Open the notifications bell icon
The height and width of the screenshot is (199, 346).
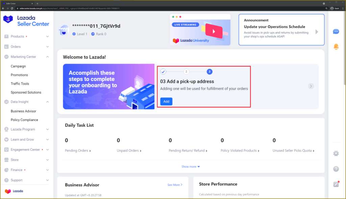tap(336, 47)
